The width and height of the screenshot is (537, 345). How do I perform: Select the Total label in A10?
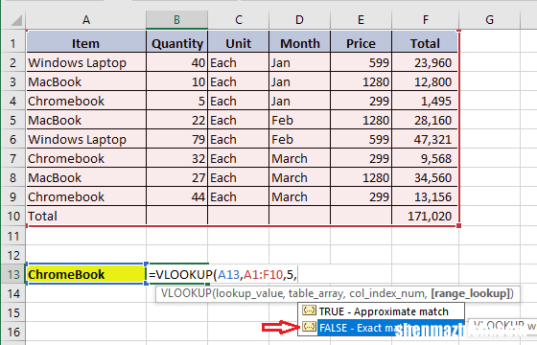(86, 216)
